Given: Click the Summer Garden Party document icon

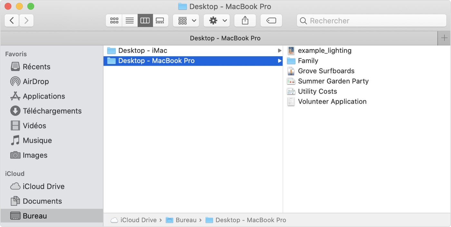Looking at the screenshot, I should tap(291, 81).
